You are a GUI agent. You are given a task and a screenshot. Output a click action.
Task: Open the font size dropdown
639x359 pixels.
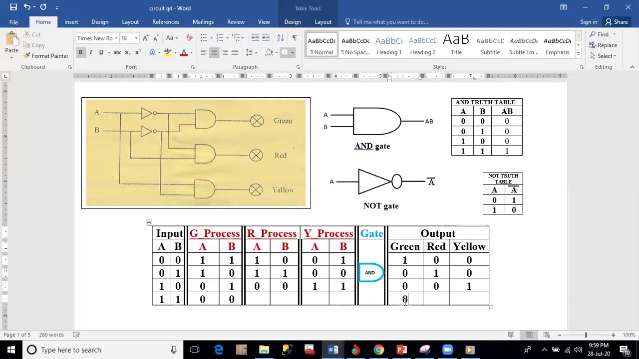click(136, 38)
